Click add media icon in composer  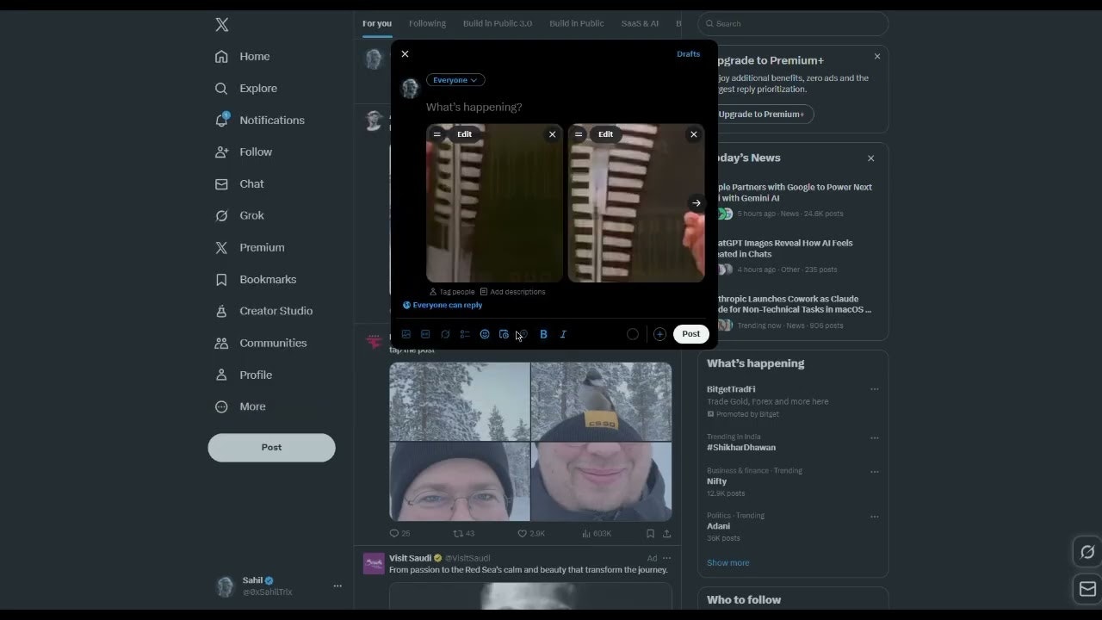click(x=406, y=334)
